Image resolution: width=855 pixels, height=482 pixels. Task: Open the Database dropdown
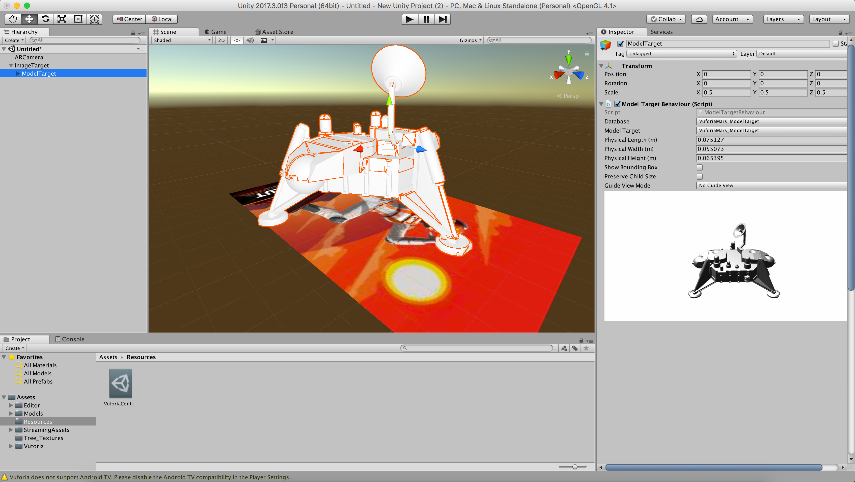(x=772, y=121)
